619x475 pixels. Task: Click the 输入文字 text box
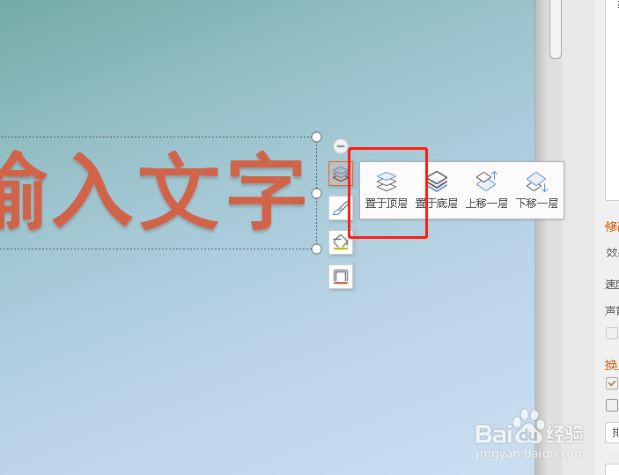(x=158, y=193)
